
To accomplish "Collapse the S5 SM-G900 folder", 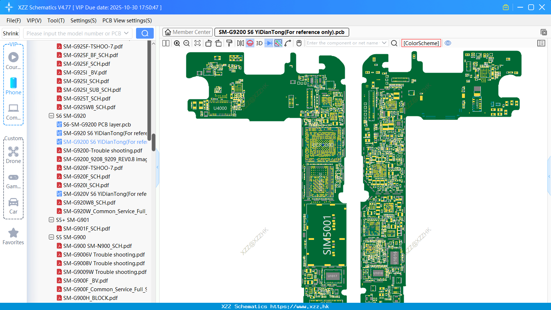I will coord(51,237).
